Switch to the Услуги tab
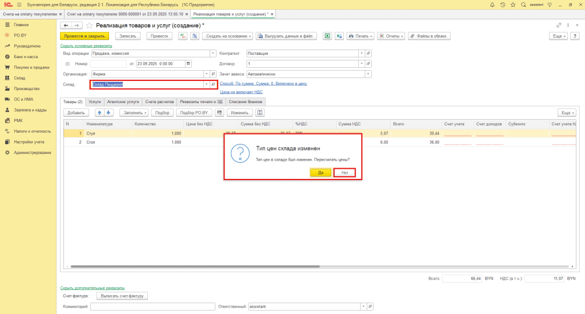The height and width of the screenshot is (314, 585). (95, 101)
